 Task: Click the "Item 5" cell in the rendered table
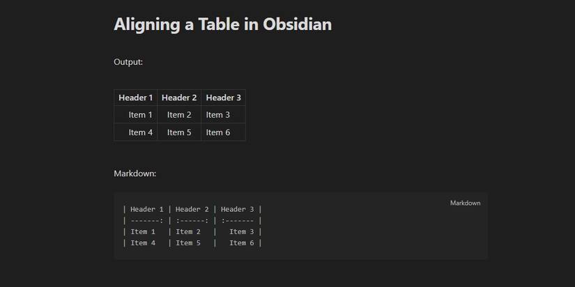coord(179,132)
